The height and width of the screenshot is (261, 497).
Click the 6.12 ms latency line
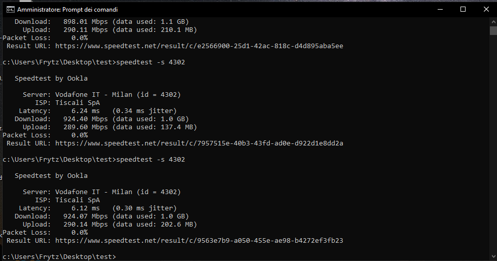[97, 208]
